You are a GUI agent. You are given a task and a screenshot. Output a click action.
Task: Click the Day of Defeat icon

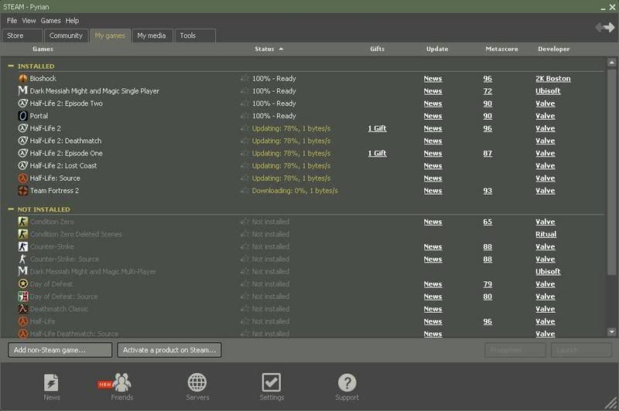(23, 284)
